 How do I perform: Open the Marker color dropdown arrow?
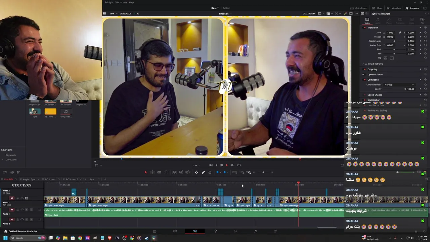pos(227,172)
